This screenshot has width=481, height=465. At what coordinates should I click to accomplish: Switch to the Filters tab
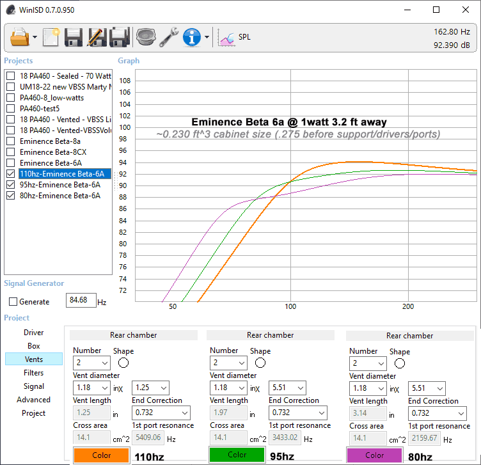click(x=34, y=373)
